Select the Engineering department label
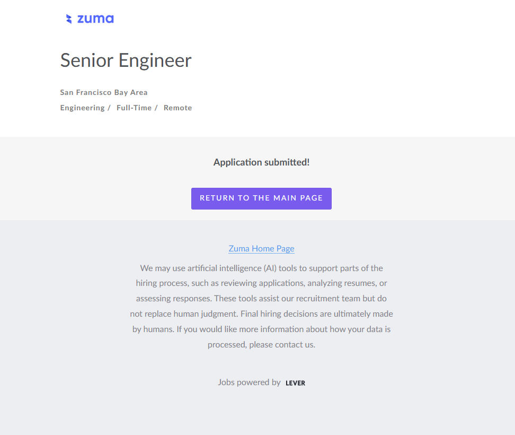This screenshot has height=435, width=515. [82, 108]
